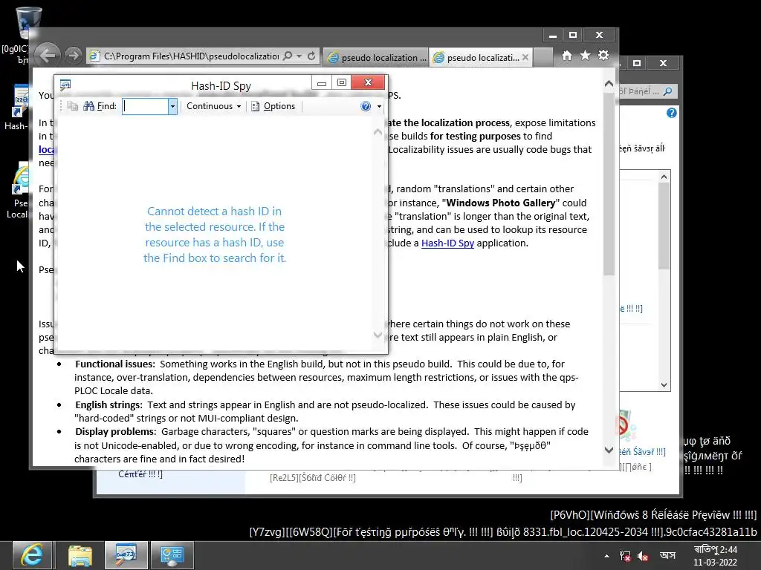Restore the Hash-ID Spy window button
761x570 pixels.
[342, 82]
